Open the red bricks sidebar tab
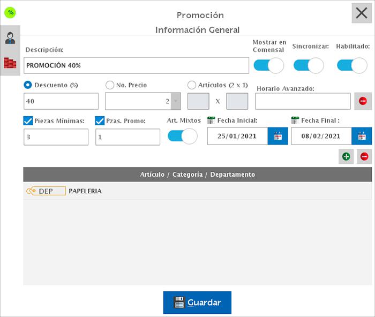Image resolution: width=375 pixels, height=317 pixels. click(10, 63)
